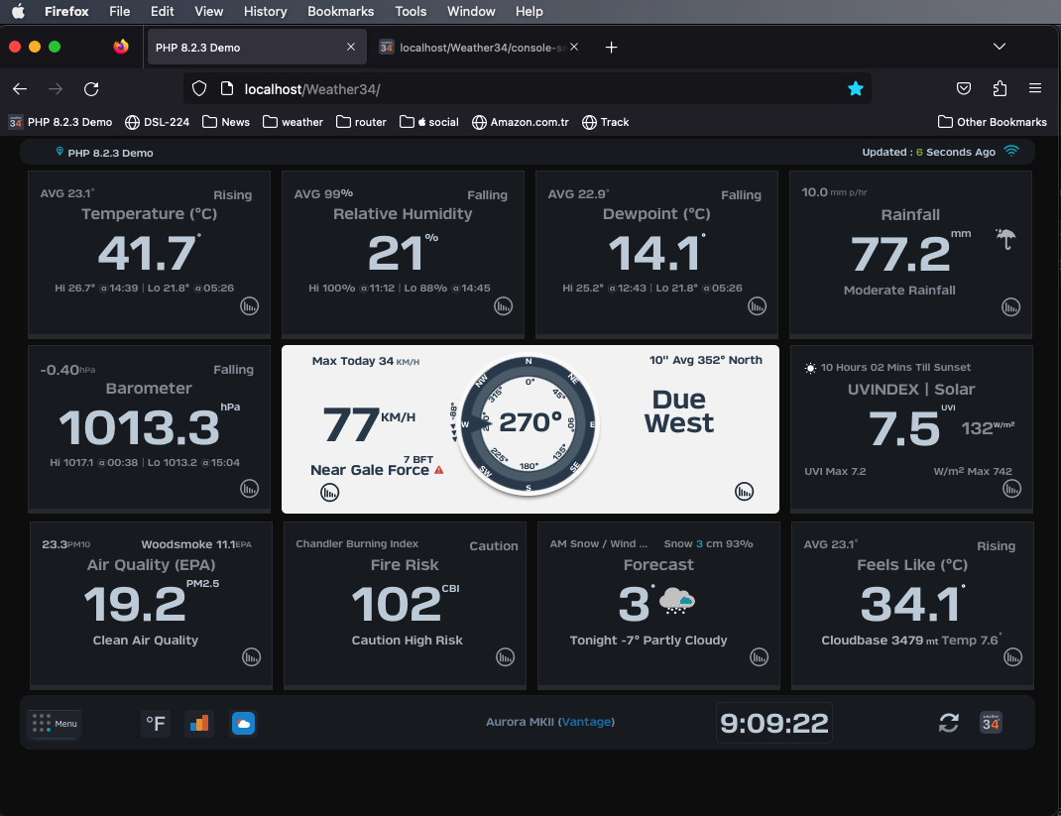Click the refresh arrows icon in footer
The height and width of the screenshot is (816, 1061).
(x=949, y=723)
